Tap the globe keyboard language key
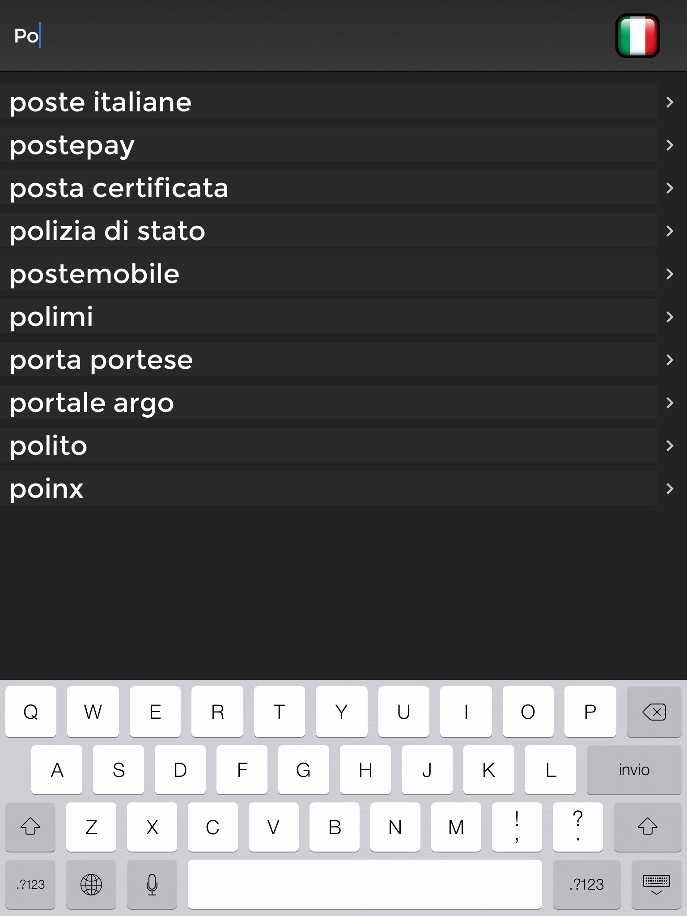This screenshot has height=916, width=687. coord(91,884)
